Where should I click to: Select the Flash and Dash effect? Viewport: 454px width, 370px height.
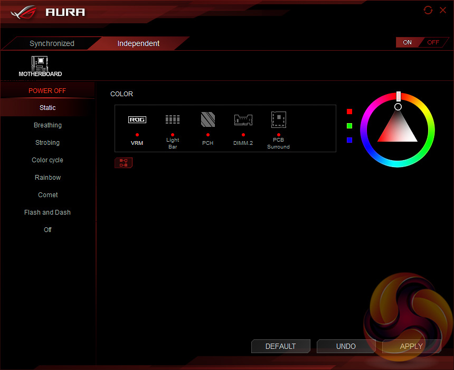click(48, 212)
